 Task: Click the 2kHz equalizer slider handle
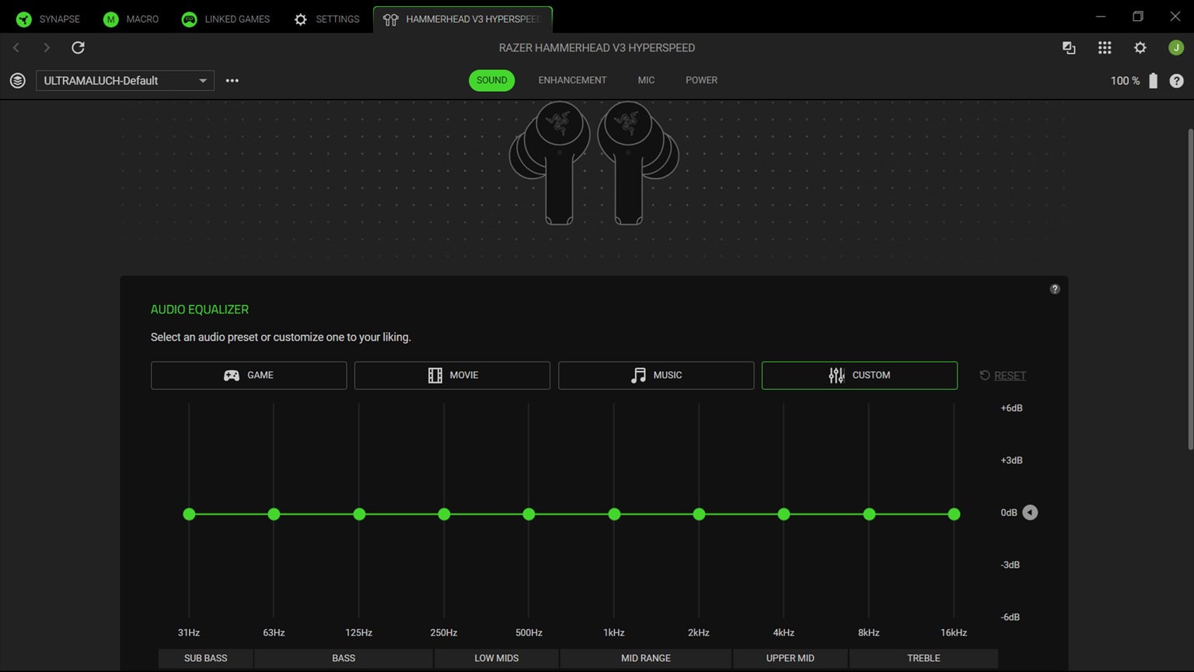tap(699, 514)
